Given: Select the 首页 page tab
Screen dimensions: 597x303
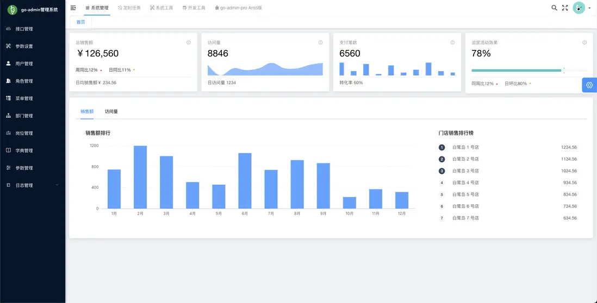Looking at the screenshot, I should point(80,22).
